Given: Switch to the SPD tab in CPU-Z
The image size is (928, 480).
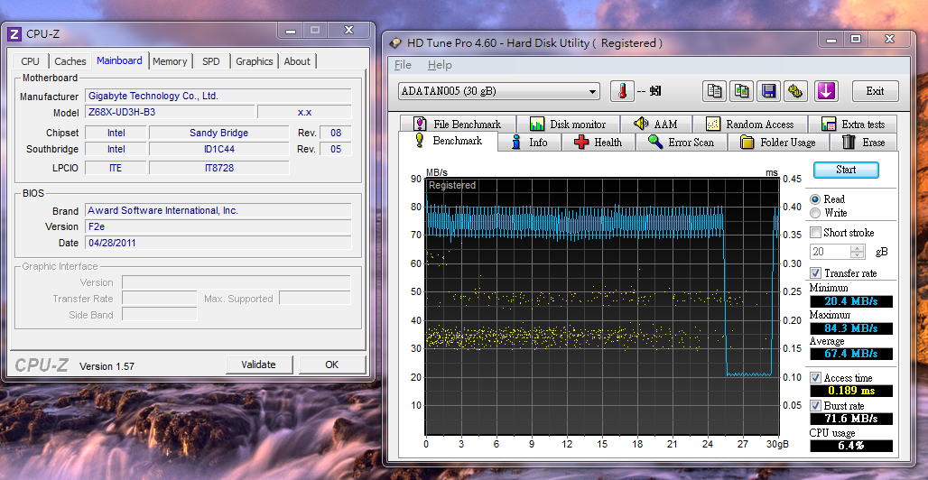Looking at the screenshot, I should (210, 61).
